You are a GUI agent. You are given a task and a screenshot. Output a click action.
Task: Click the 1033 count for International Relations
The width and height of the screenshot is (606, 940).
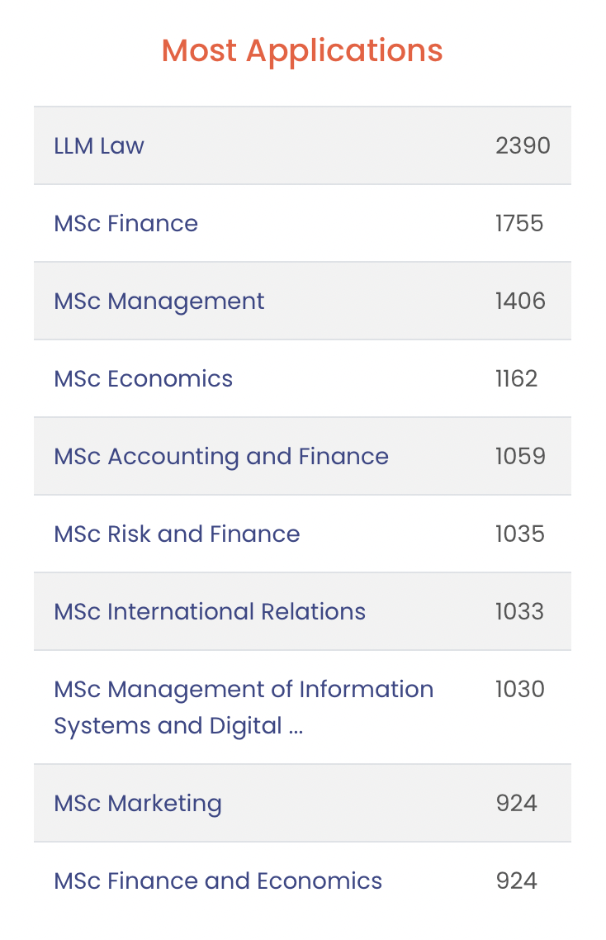click(x=519, y=612)
